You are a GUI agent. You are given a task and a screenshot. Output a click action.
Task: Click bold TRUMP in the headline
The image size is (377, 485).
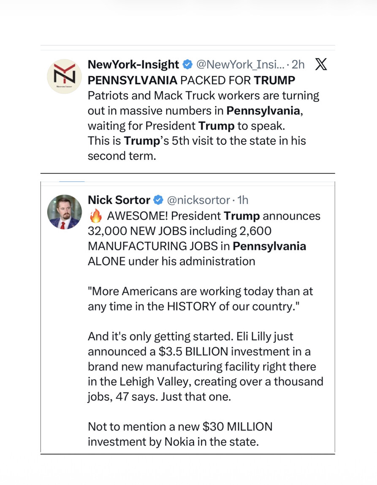[274, 80]
